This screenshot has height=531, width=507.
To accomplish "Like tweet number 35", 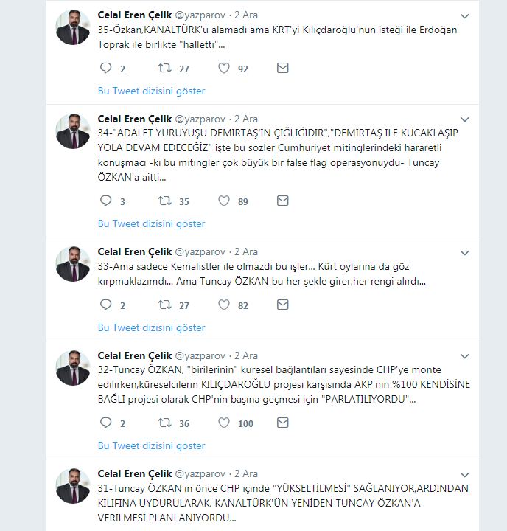I will (x=224, y=69).
